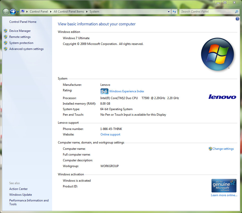242x213 pixels.
Task: Click the shield icon beside Change settings
Action: click(210, 149)
